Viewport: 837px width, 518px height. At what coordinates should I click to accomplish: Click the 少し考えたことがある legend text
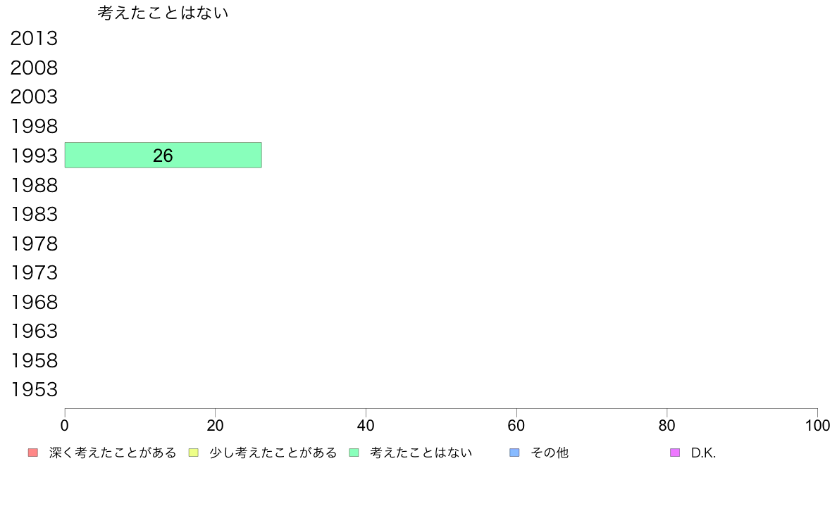[273, 453]
